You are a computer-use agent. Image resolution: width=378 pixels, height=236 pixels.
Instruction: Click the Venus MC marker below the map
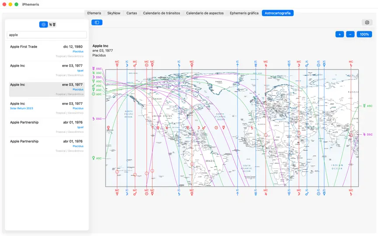click(x=192, y=192)
